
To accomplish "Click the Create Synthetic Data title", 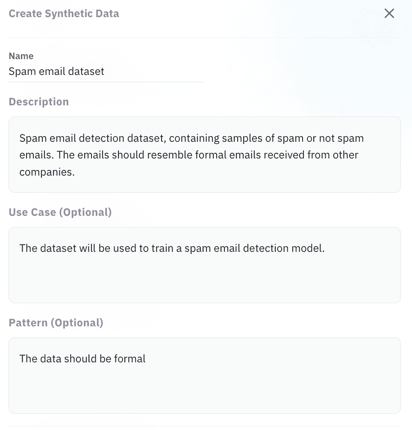I will tap(64, 13).
